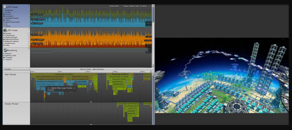The height and width of the screenshot is (130, 292).
Task: Click the Vertices color swatch
Action: (x=4, y=60)
